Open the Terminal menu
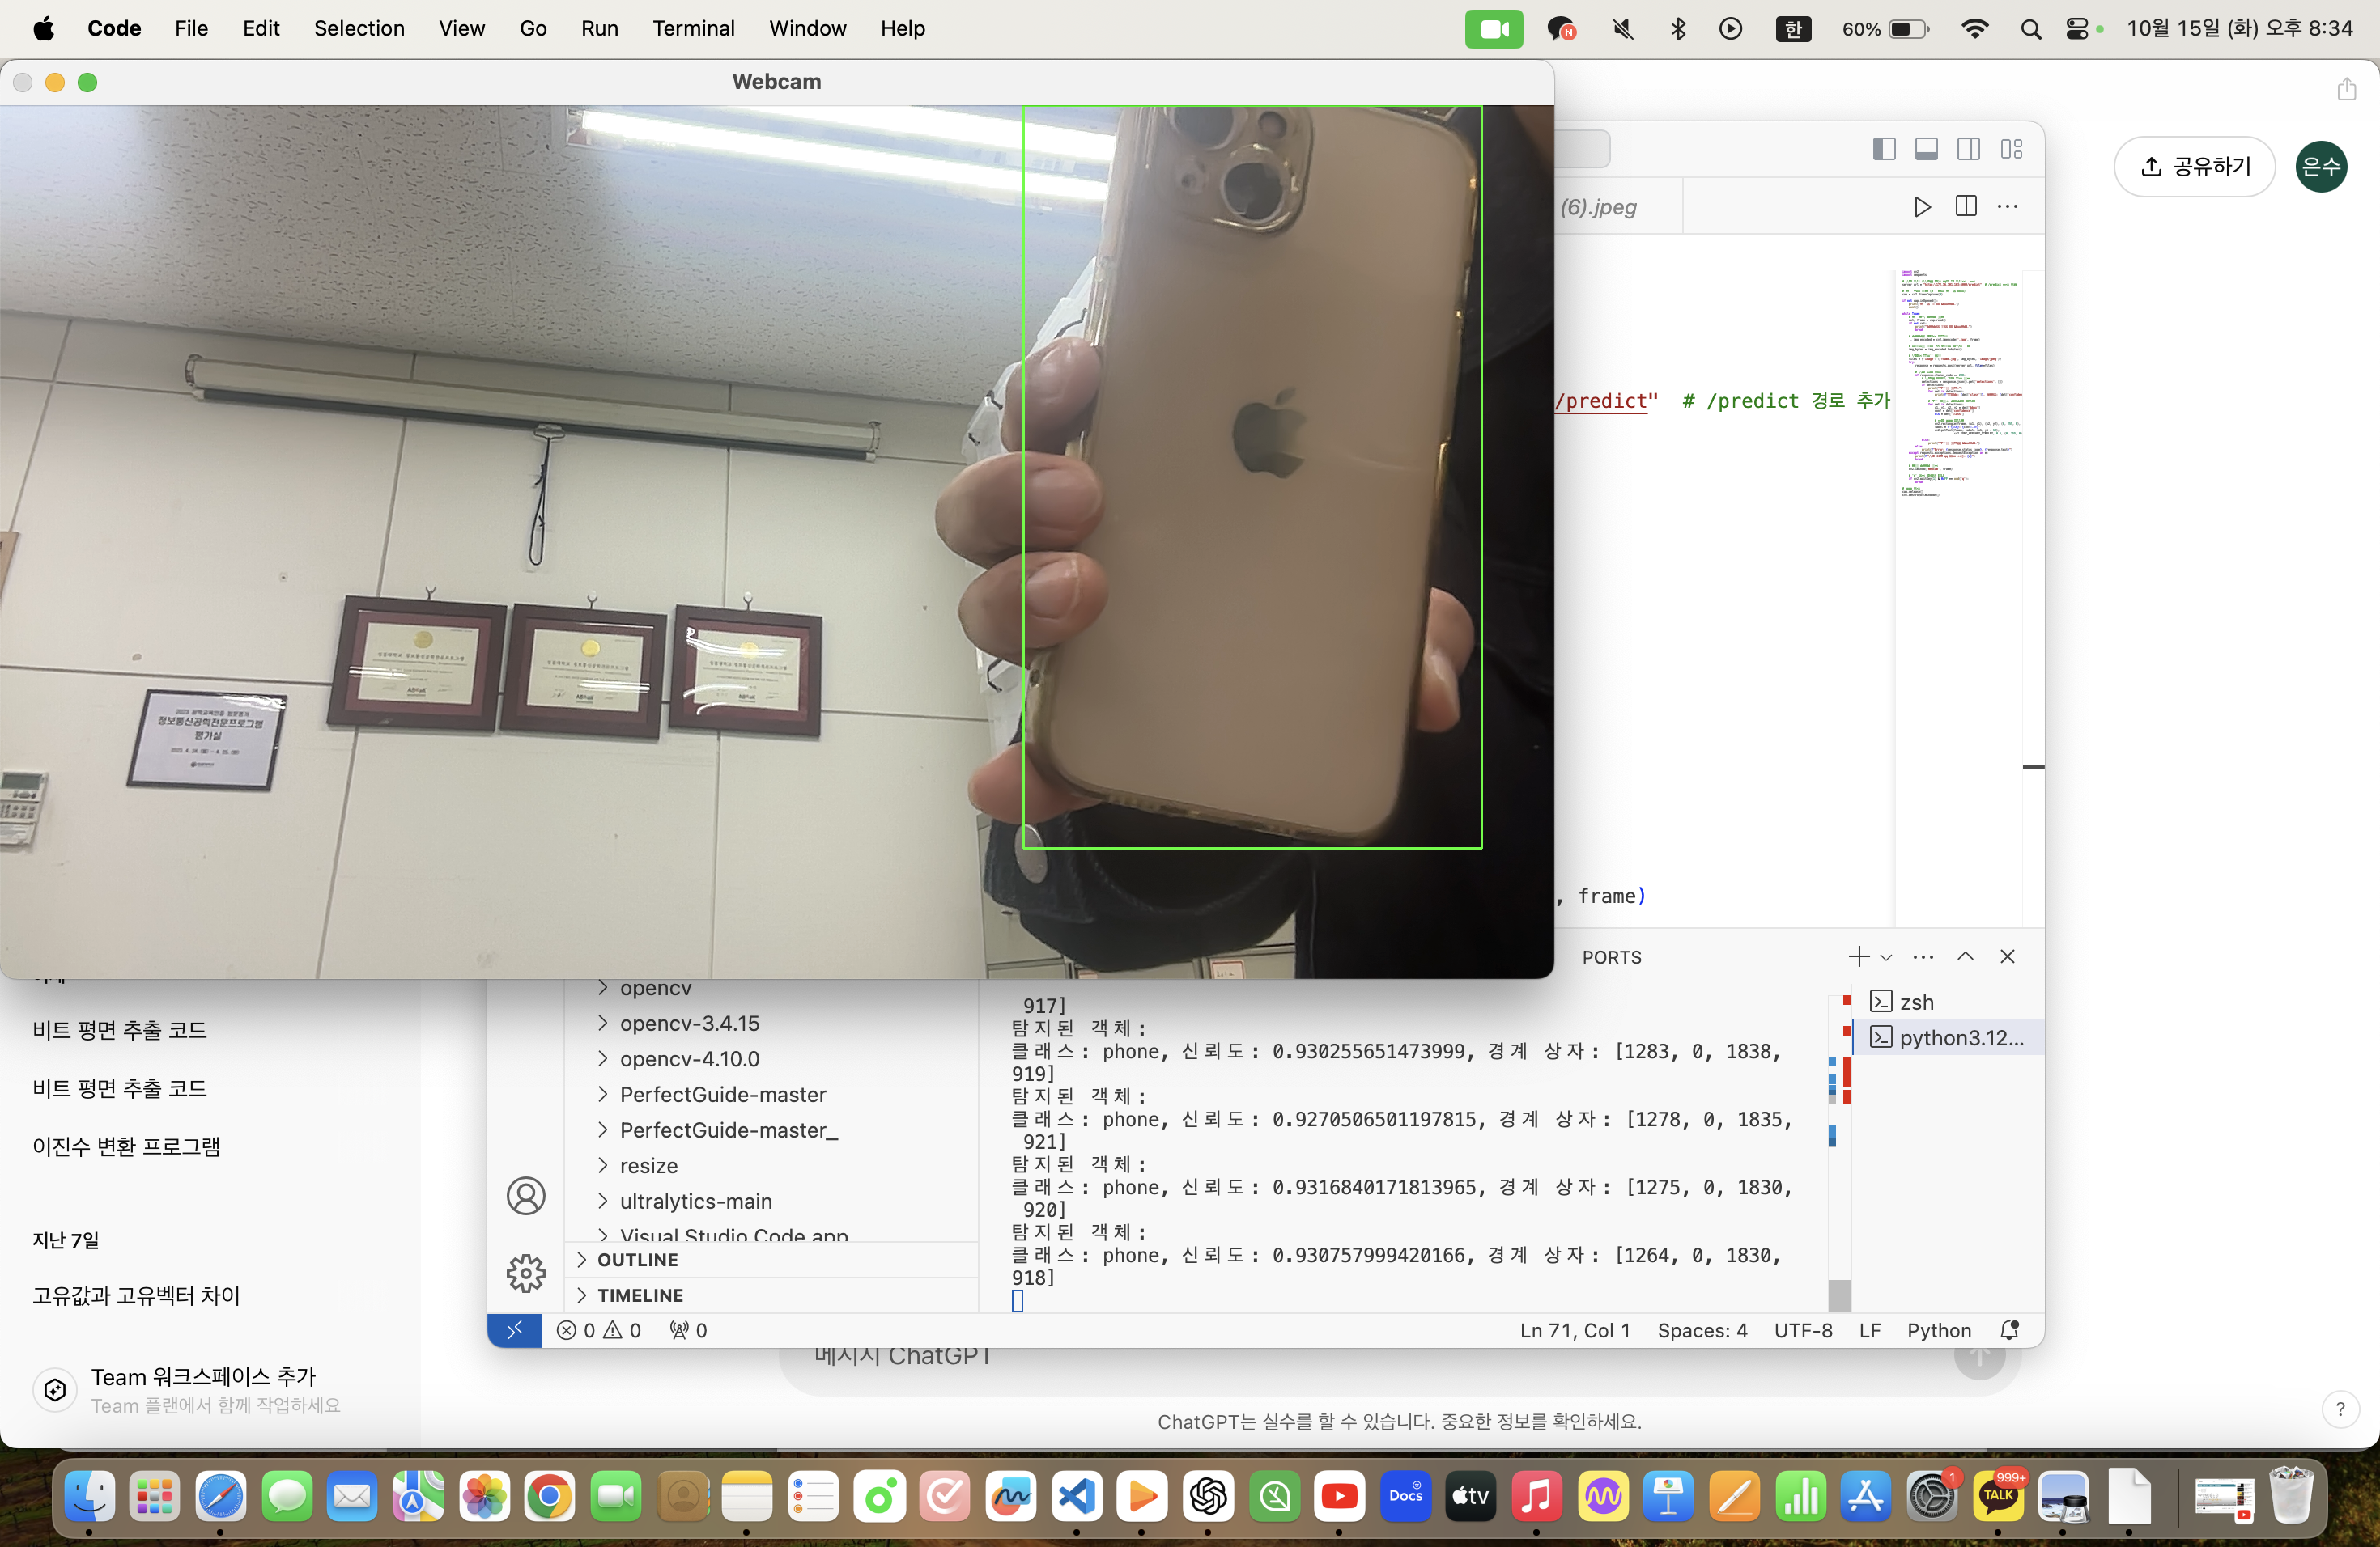Image resolution: width=2380 pixels, height=1547 pixels. point(693,28)
